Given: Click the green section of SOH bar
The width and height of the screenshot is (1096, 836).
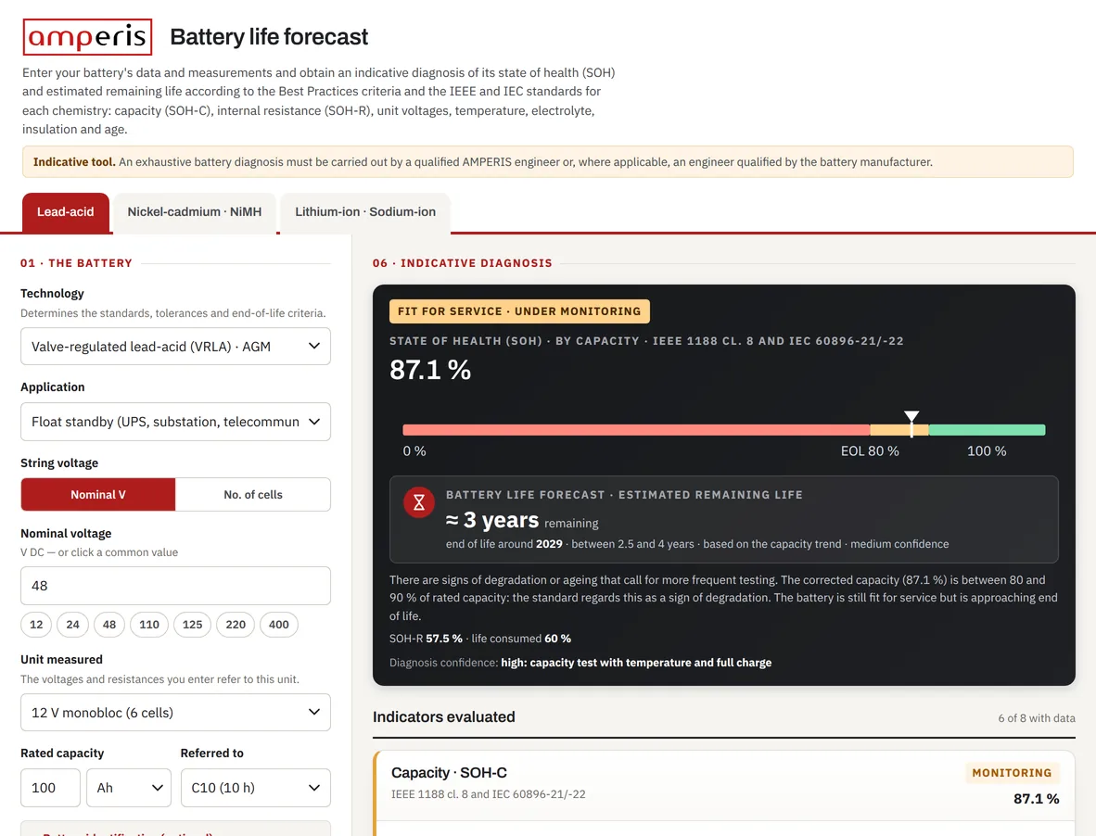Looking at the screenshot, I should pos(987,430).
